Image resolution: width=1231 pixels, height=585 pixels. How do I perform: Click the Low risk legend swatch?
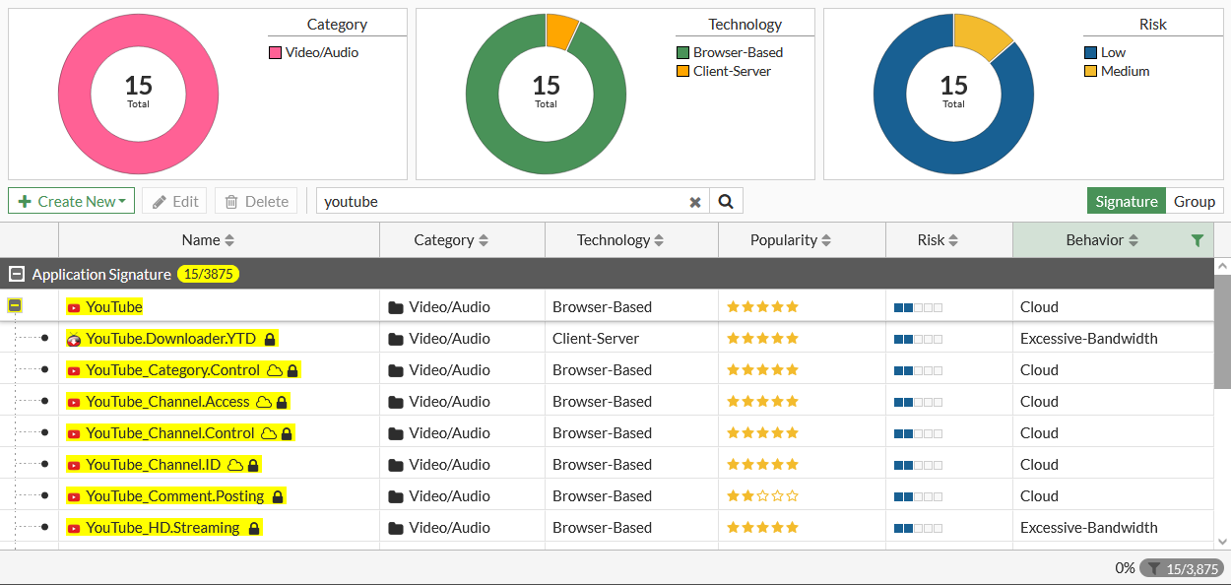click(1090, 52)
